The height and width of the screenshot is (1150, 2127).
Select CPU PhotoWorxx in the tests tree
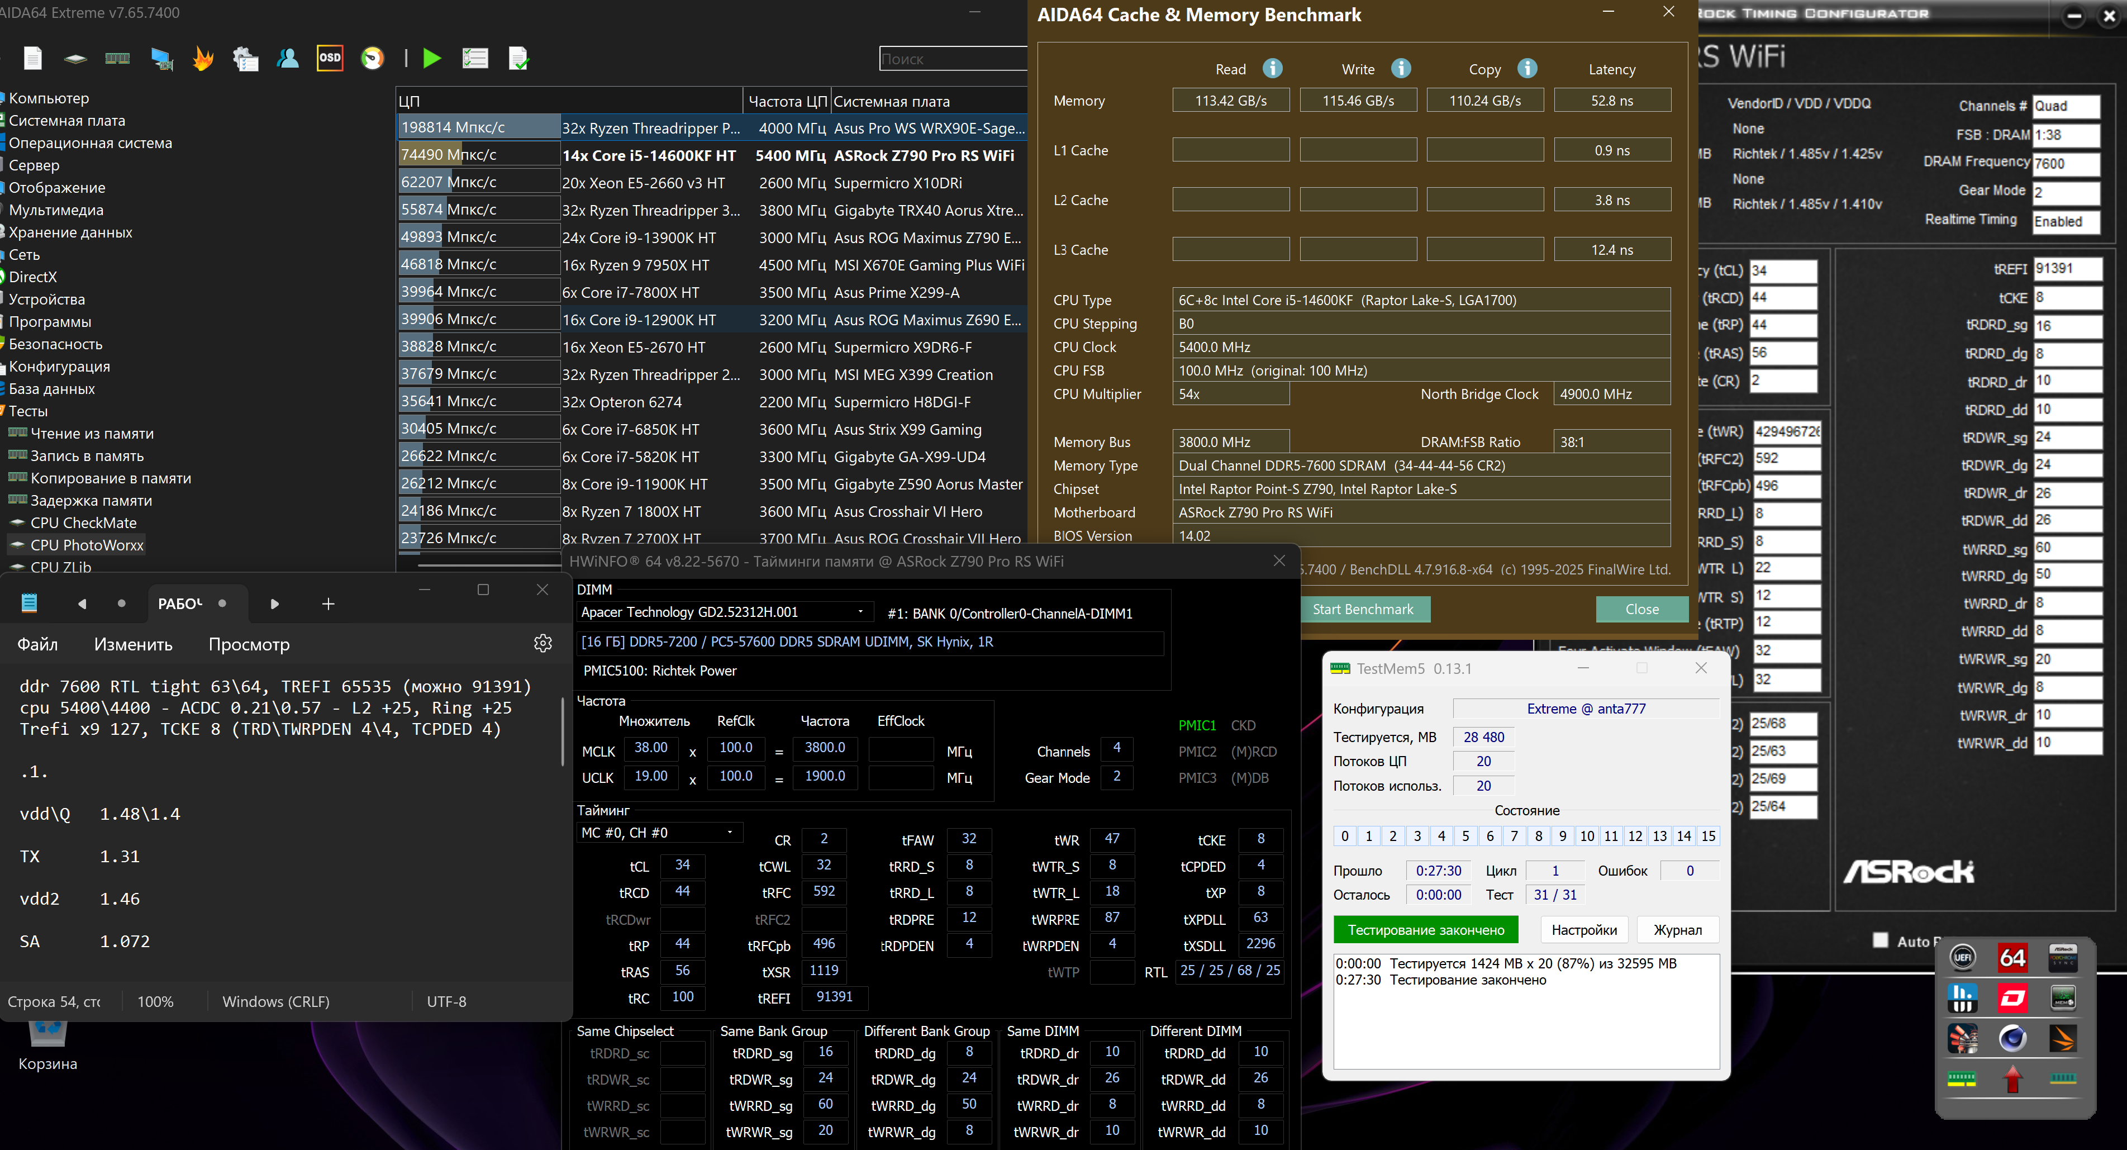point(87,545)
